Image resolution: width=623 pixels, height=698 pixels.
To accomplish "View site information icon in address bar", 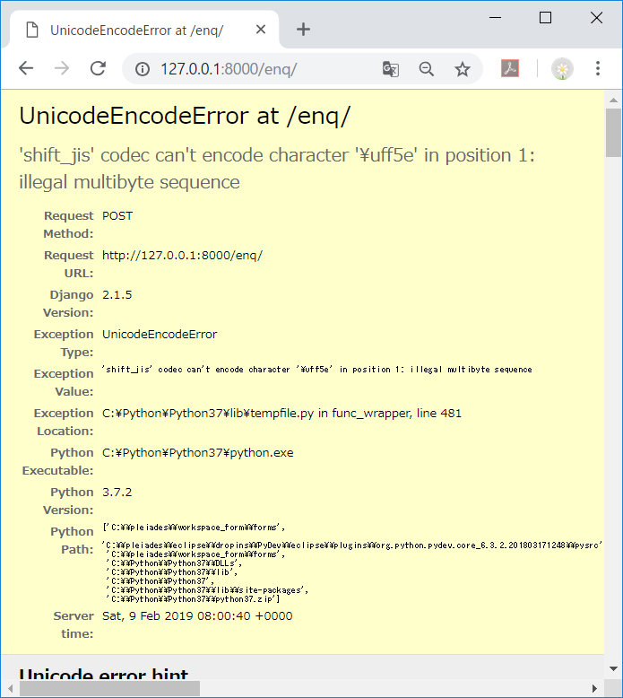I will click(x=143, y=69).
